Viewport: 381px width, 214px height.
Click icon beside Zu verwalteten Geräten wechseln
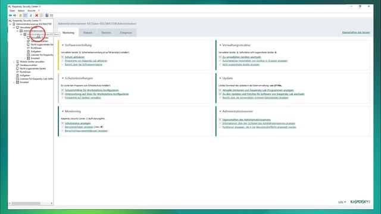pos(220,57)
